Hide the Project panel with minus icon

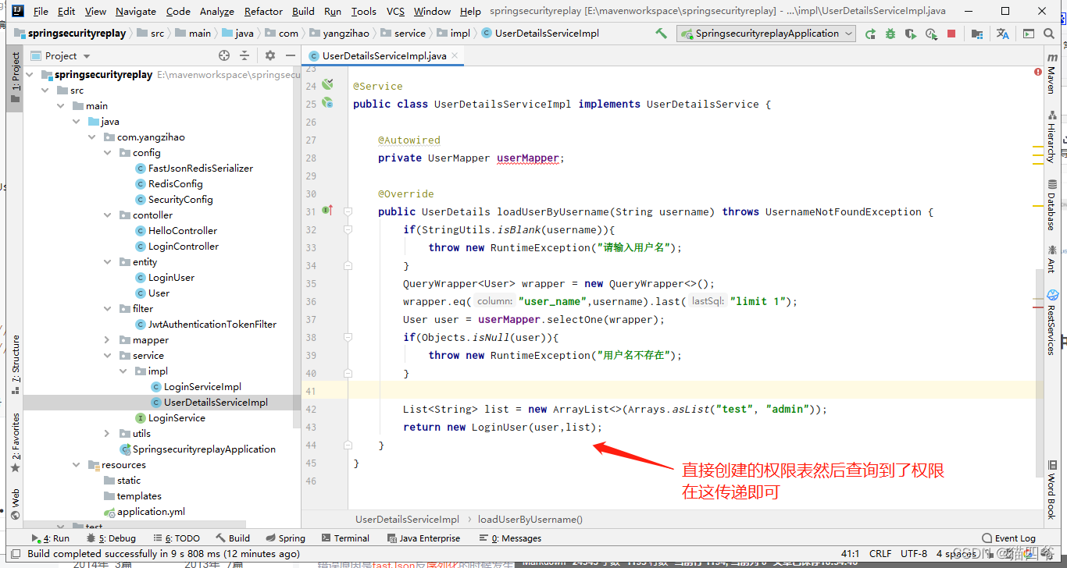coord(290,55)
